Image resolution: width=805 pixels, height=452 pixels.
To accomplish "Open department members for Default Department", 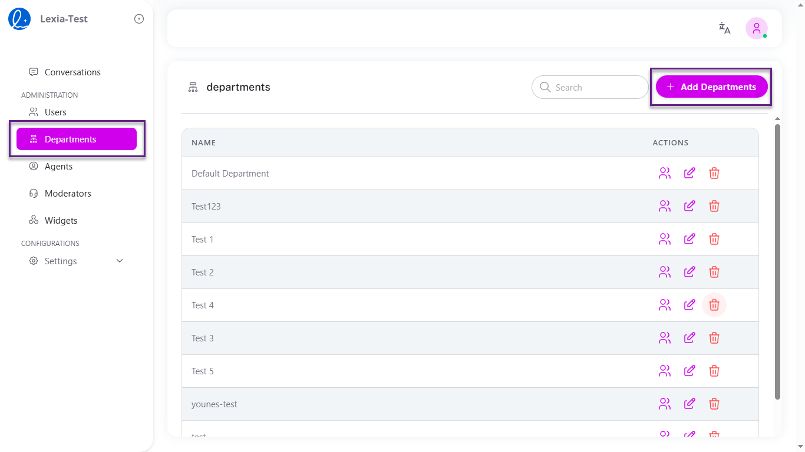I will click(665, 173).
